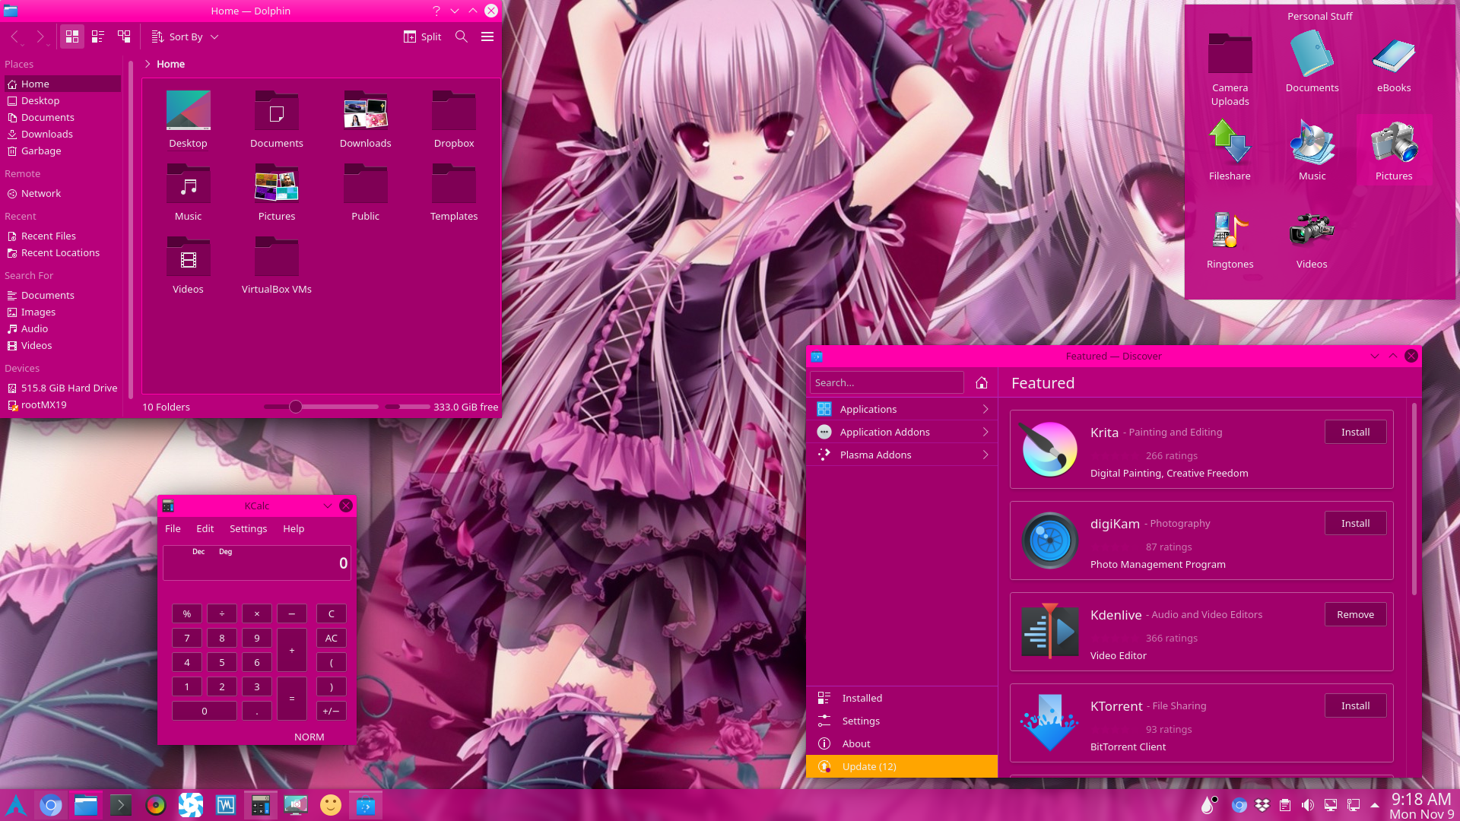The width and height of the screenshot is (1460, 821).
Task: Click the +/− sign button in KCalc
Action: (332, 711)
